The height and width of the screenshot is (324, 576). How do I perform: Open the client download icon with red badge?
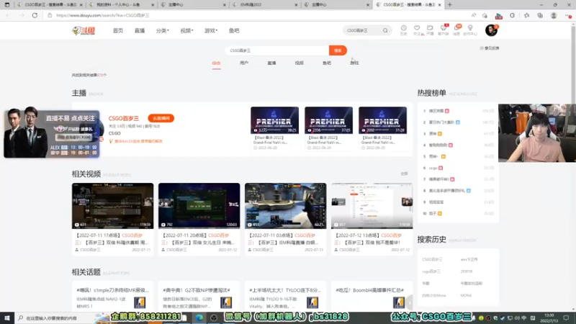[x=444, y=30]
